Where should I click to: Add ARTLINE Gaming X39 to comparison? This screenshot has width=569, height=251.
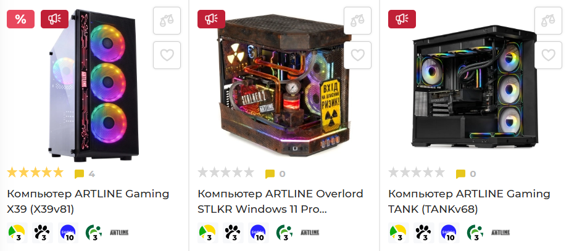[x=167, y=21]
